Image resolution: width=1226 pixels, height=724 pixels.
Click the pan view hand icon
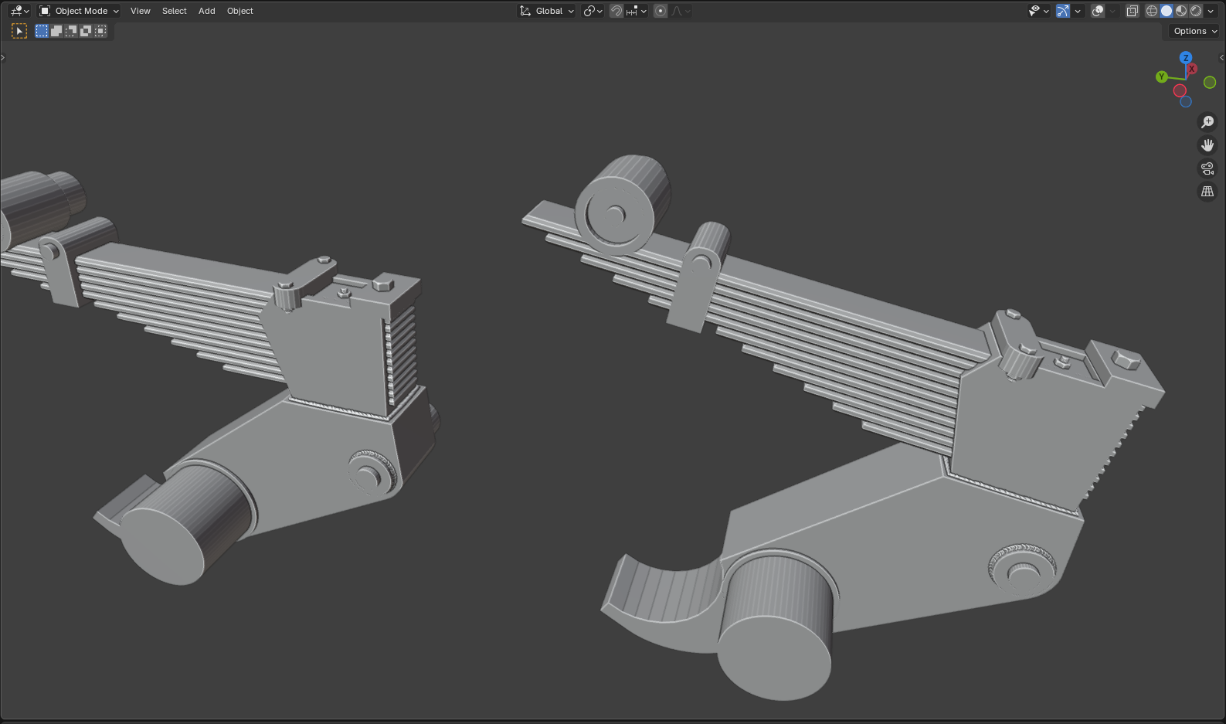(x=1207, y=145)
